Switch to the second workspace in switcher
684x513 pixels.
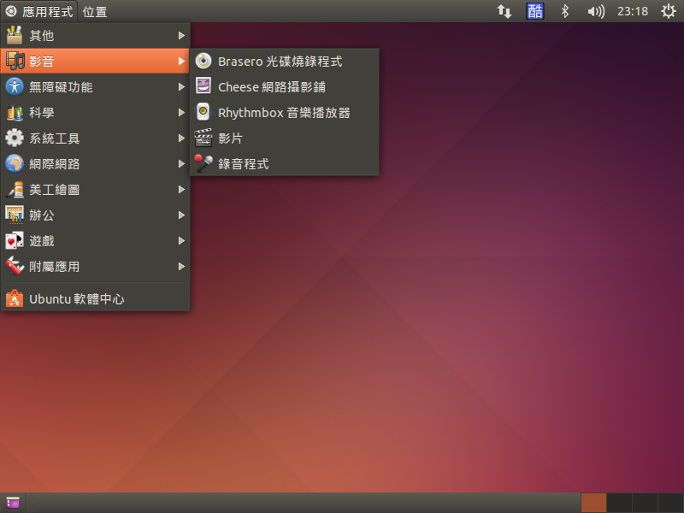[619, 503]
